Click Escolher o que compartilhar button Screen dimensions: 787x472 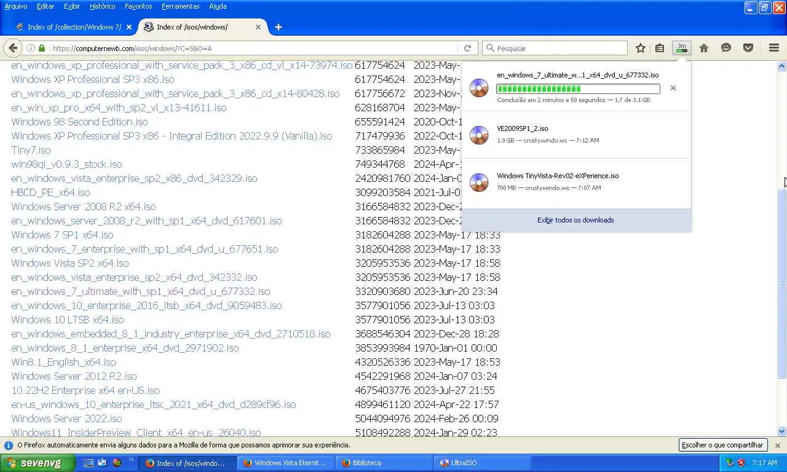(723, 445)
